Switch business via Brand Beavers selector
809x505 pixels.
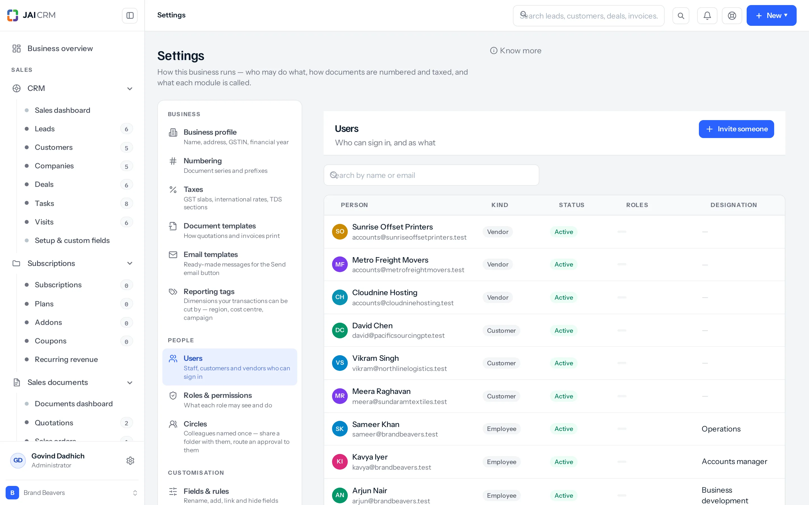point(72,493)
